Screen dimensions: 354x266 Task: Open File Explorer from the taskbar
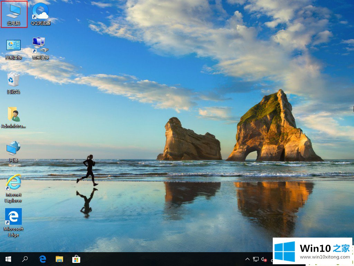point(59,259)
